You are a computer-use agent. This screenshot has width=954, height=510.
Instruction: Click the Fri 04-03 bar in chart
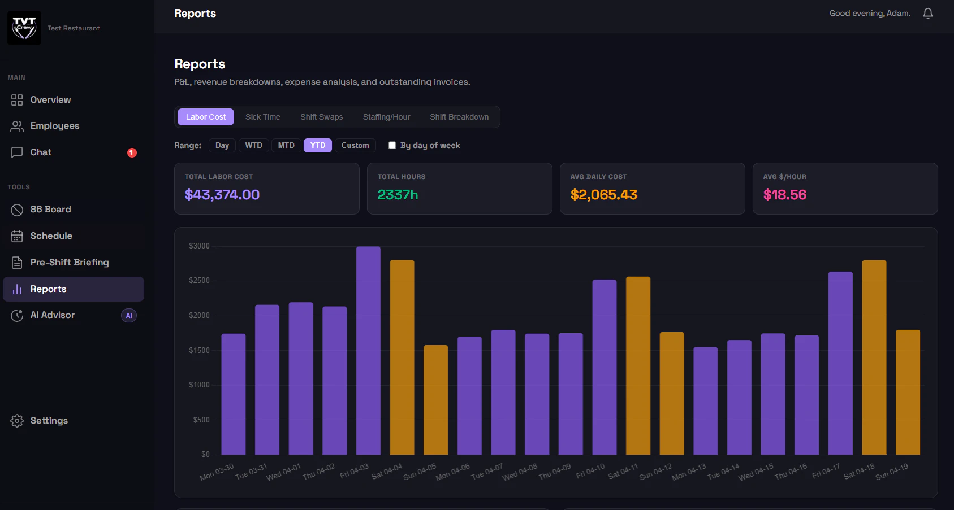coord(368,350)
